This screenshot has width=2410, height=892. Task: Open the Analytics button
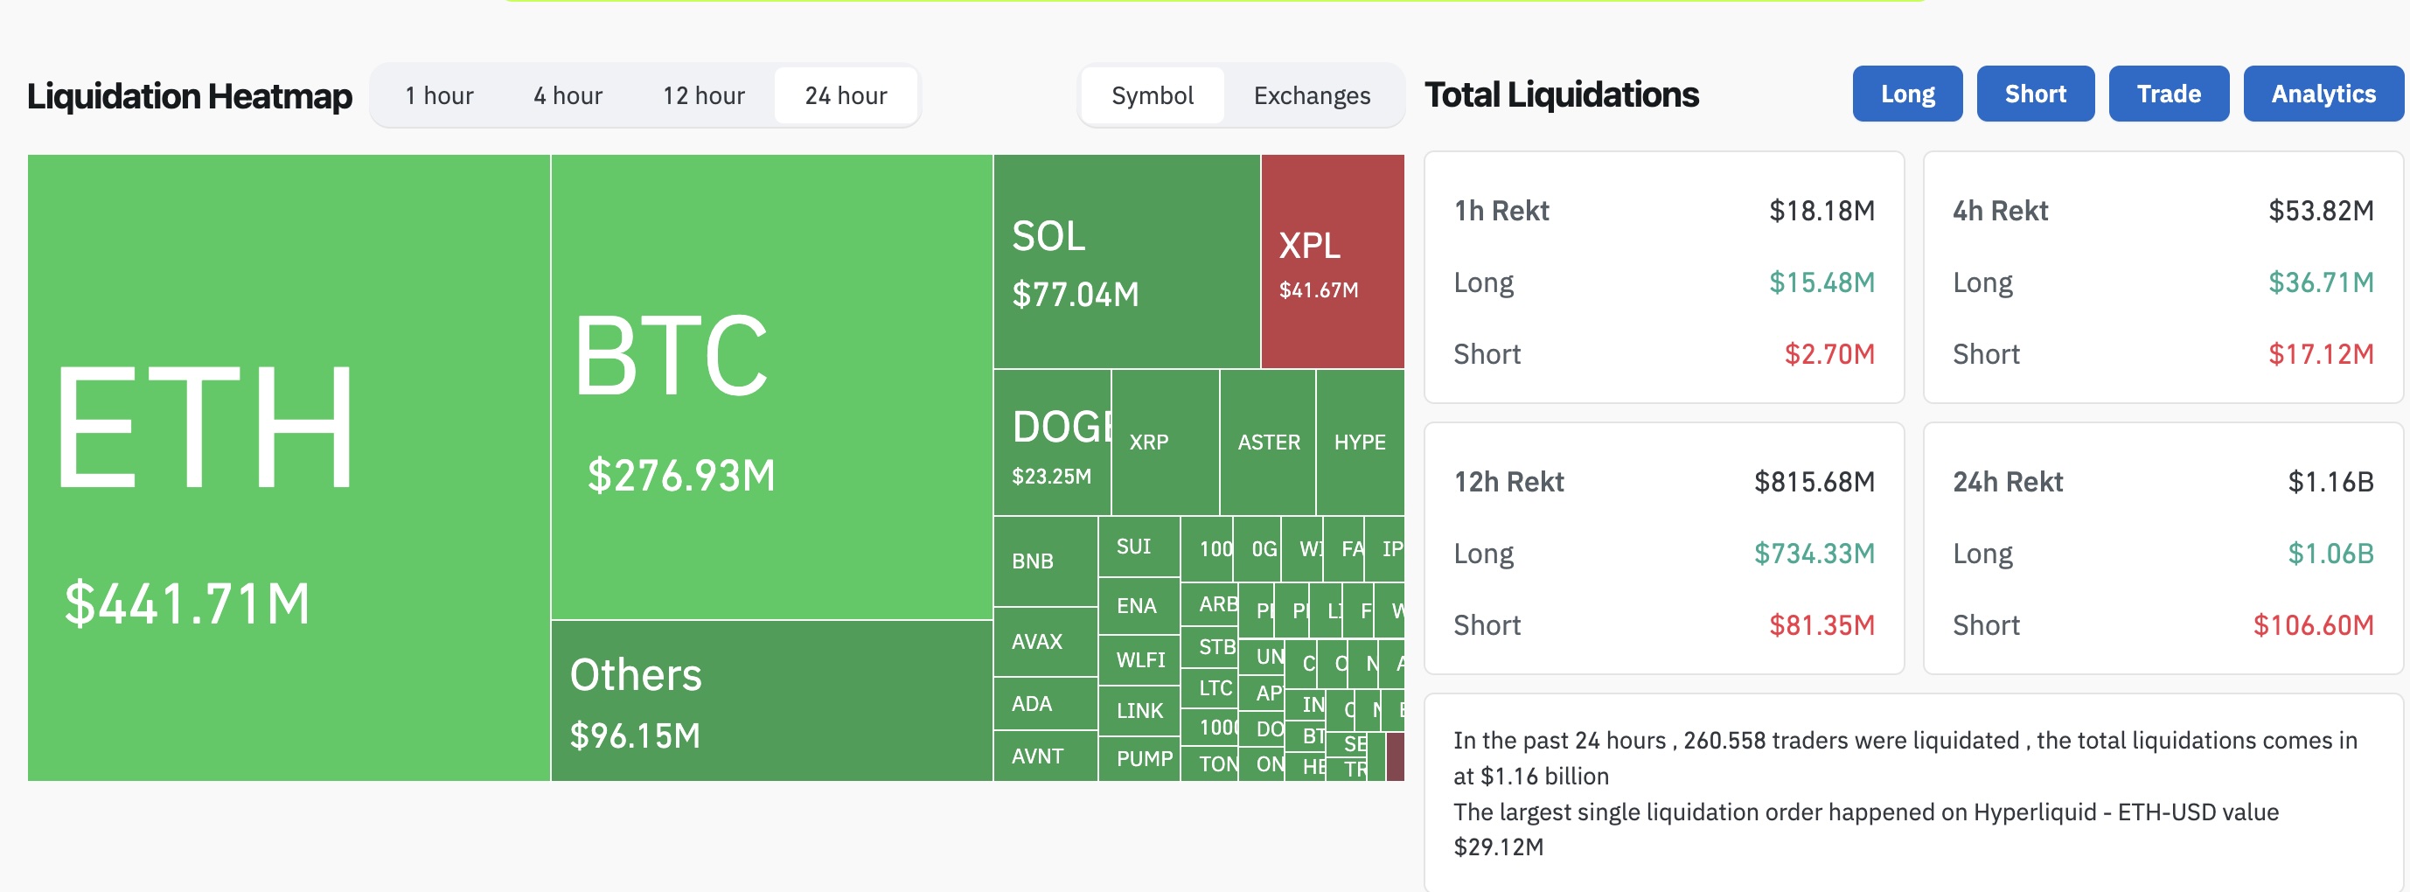pos(2323,94)
